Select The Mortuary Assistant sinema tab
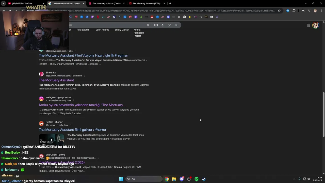The width and height of the screenshot is (325, 183). coord(66,4)
